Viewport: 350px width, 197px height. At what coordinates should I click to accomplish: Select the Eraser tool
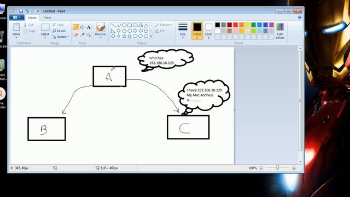point(76,34)
